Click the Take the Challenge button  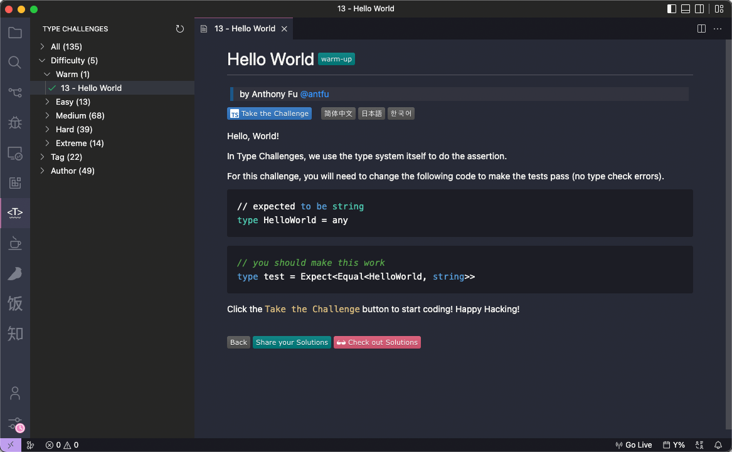pyautogui.click(x=269, y=113)
